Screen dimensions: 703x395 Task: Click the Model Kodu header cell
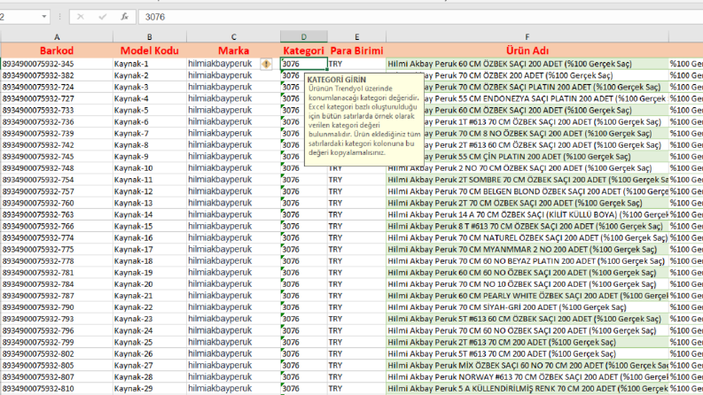pos(149,50)
